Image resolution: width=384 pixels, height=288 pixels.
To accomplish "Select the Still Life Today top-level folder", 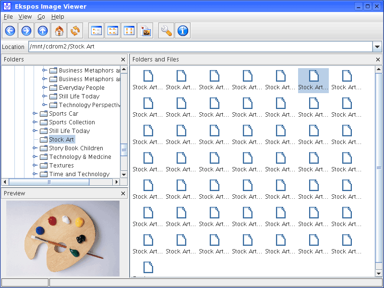I will [69, 131].
